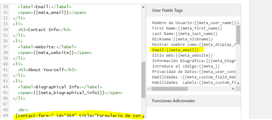The height and width of the screenshot is (120, 272).
Task: Click the br tag on line 48
Action: (x=23, y=110)
